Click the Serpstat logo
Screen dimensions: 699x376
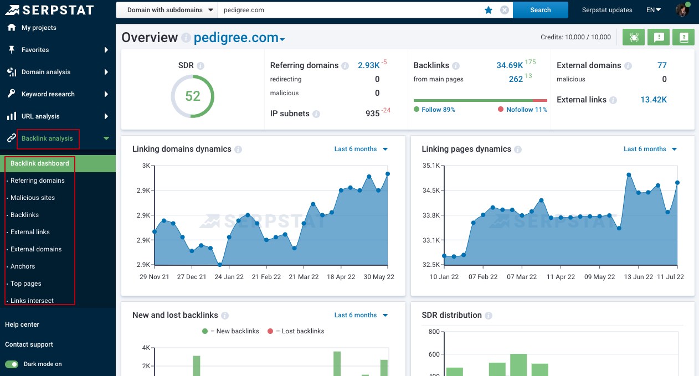[50, 9]
